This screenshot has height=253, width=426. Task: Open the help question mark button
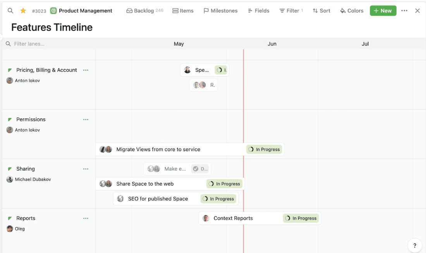point(414,245)
